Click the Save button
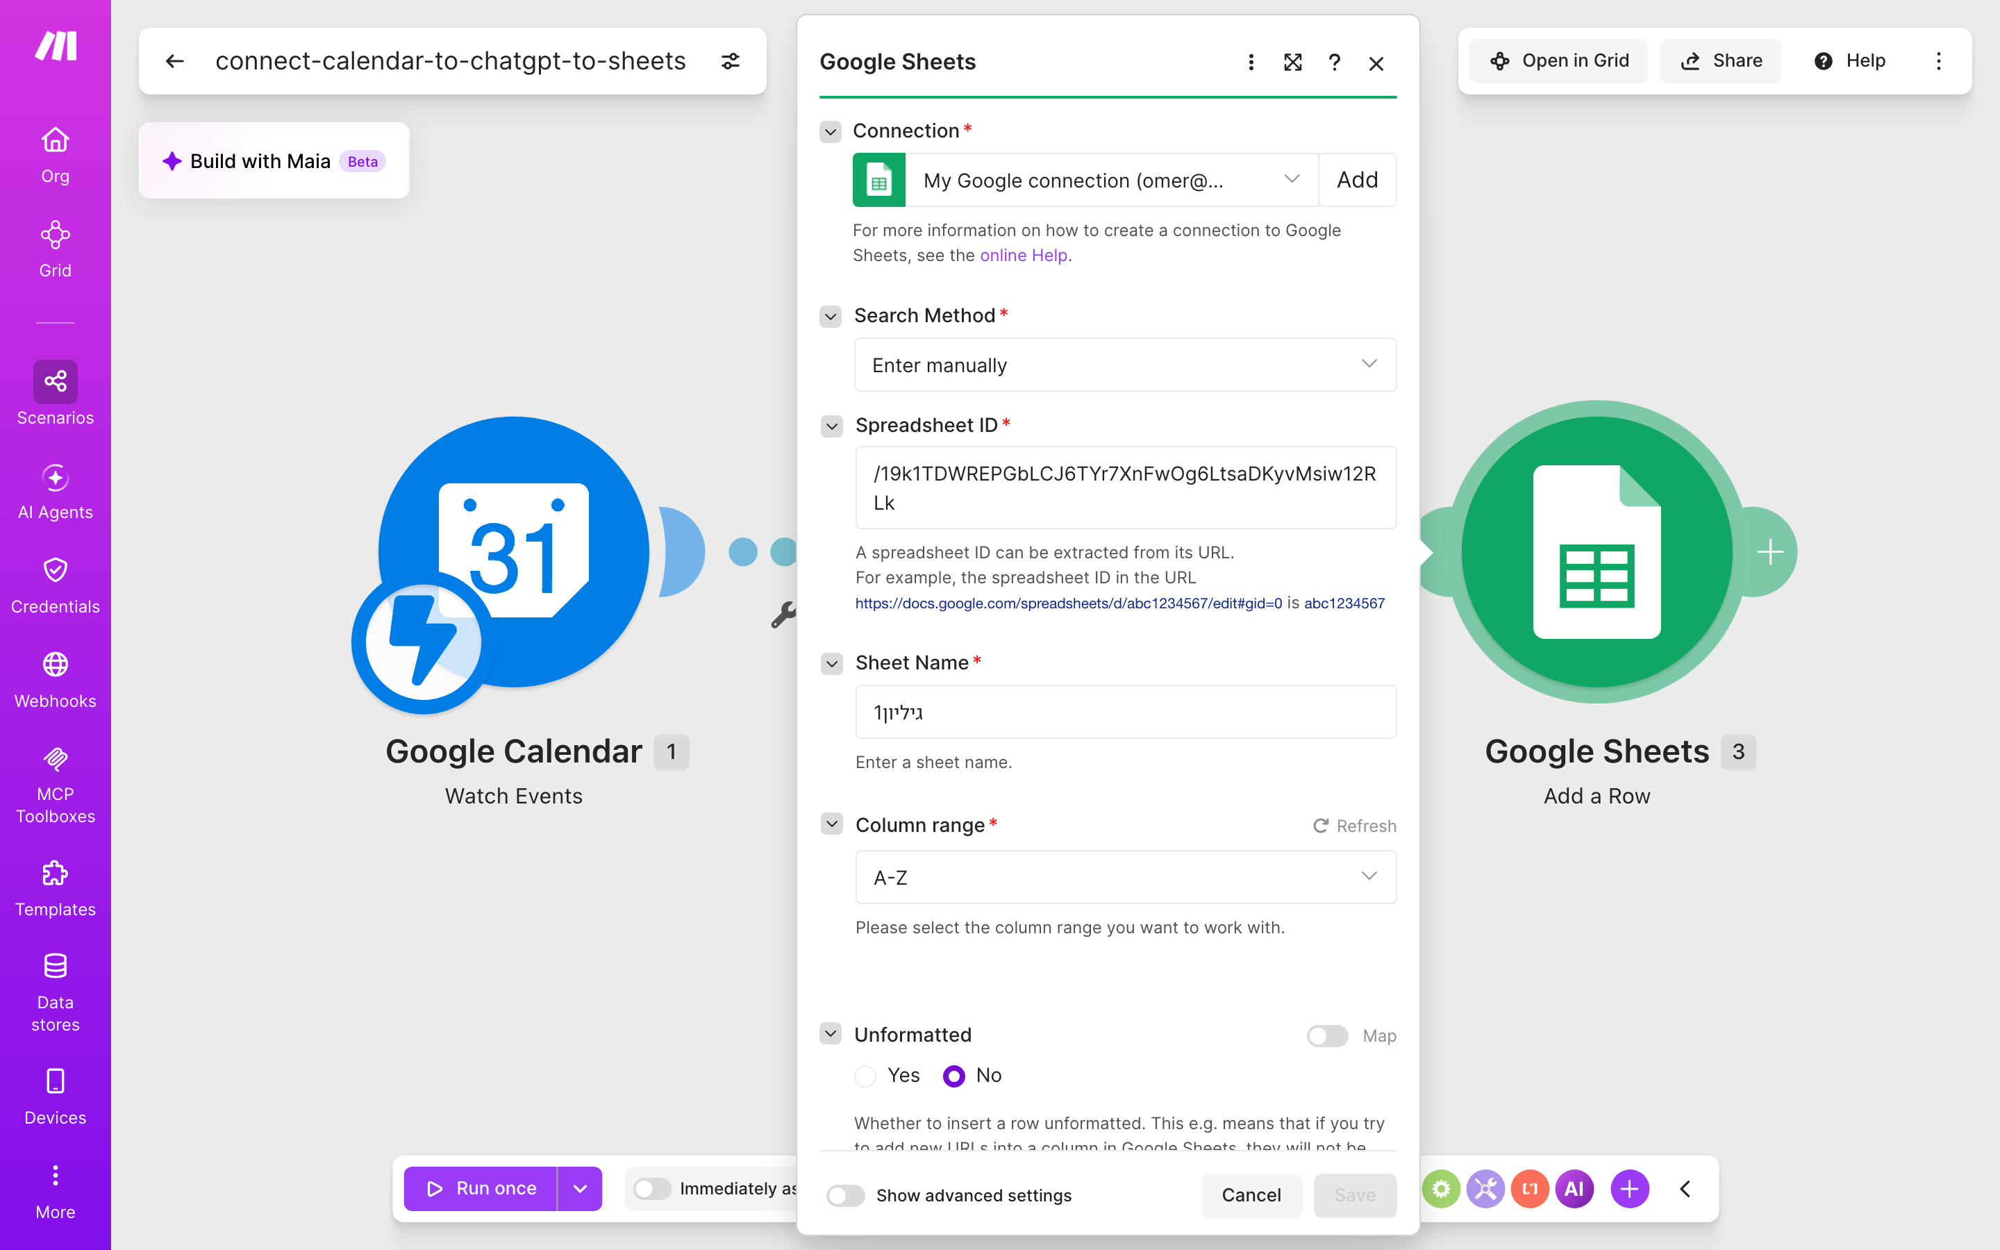This screenshot has height=1250, width=2000. pos(1355,1195)
